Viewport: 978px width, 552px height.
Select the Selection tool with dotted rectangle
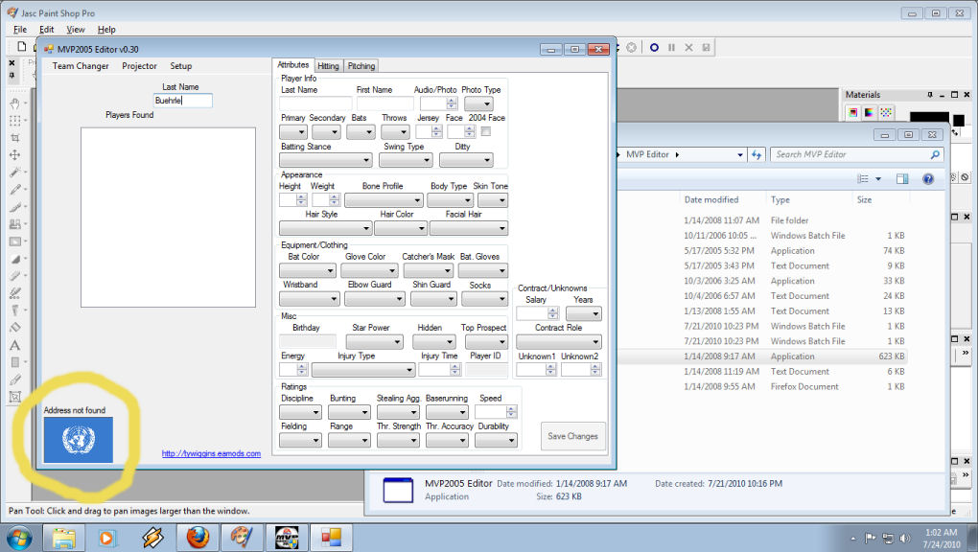pos(15,121)
